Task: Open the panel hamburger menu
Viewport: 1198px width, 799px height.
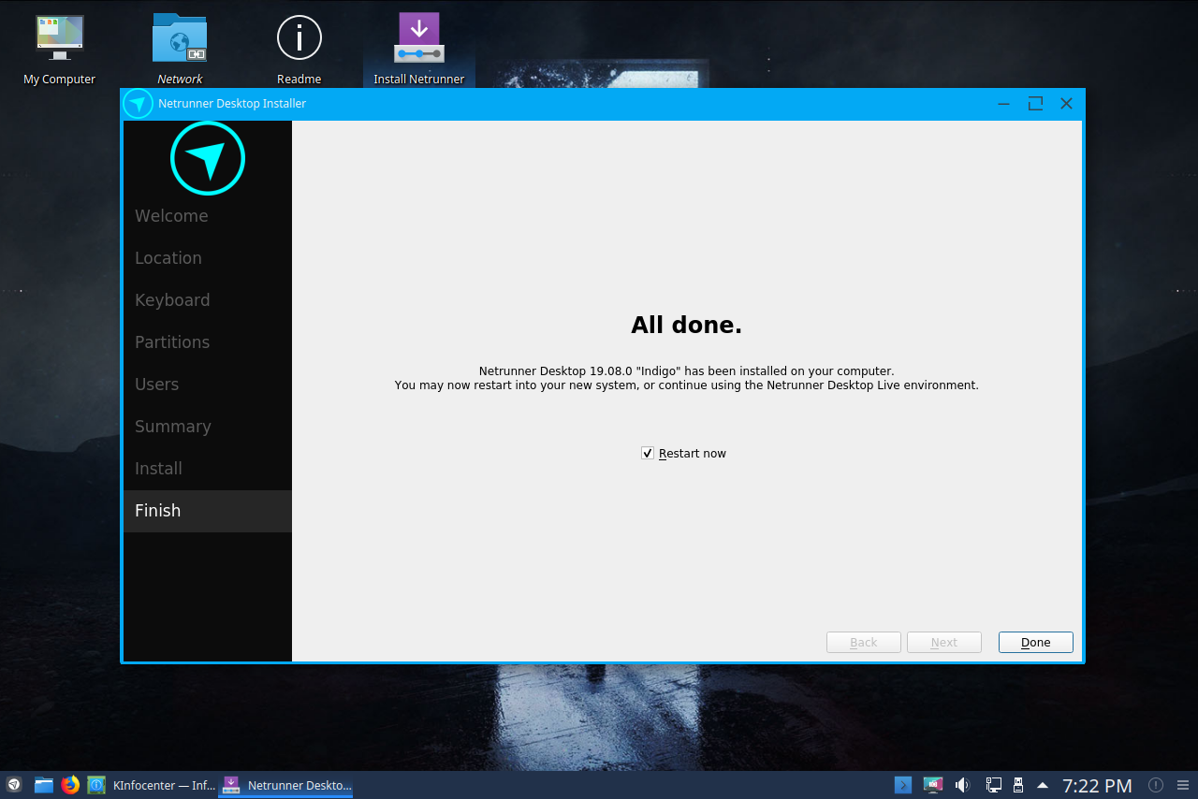Action: (1182, 785)
